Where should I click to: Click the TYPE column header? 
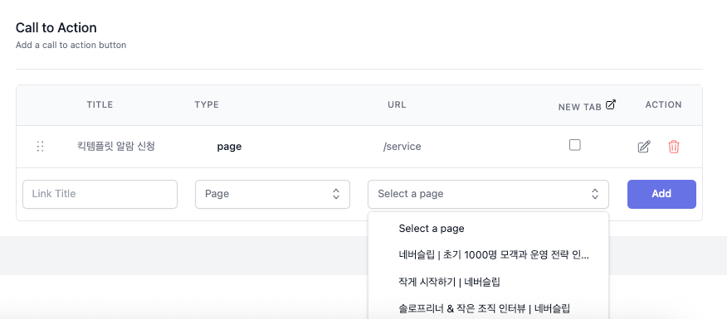[207, 104]
